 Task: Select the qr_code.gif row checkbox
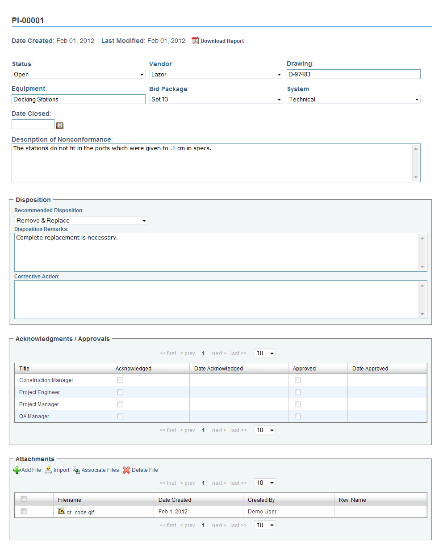tap(24, 511)
